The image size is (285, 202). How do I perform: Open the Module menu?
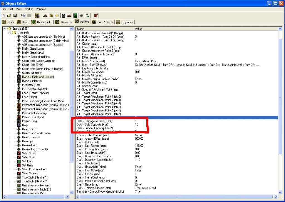click(29, 9)
